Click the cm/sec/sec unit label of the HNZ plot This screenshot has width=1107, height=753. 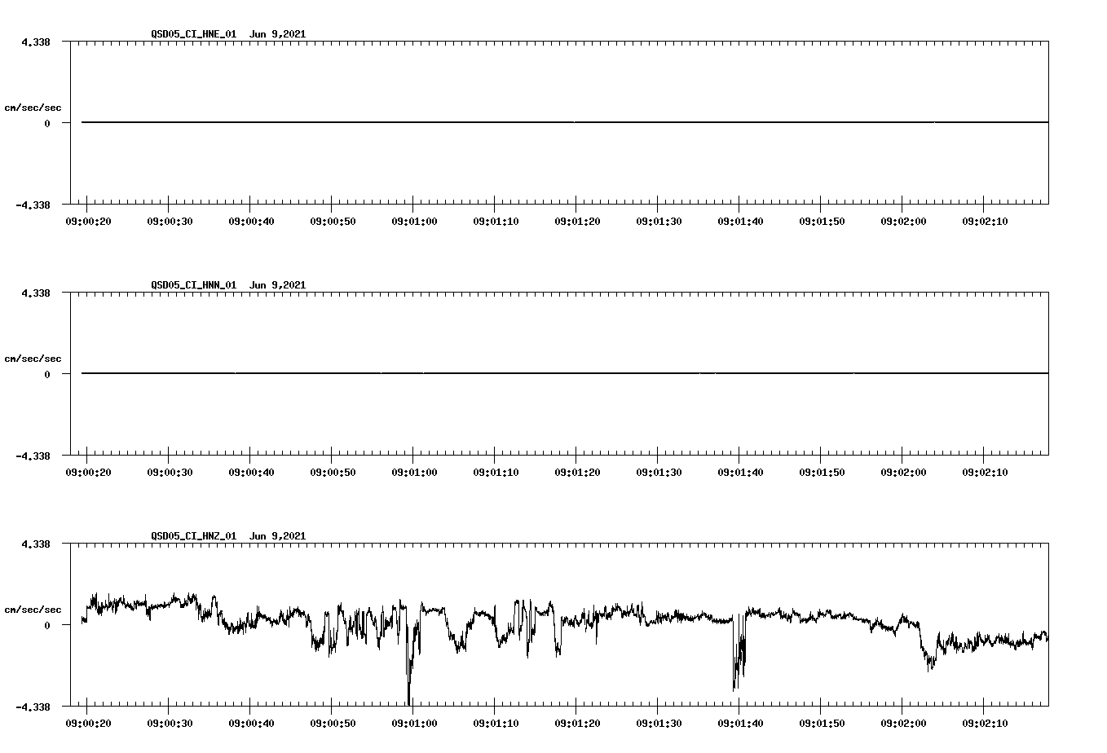33,610
